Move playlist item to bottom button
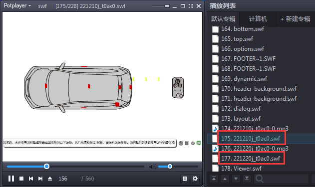This screenshot has width=315, height=187. [x=247, y=179]
